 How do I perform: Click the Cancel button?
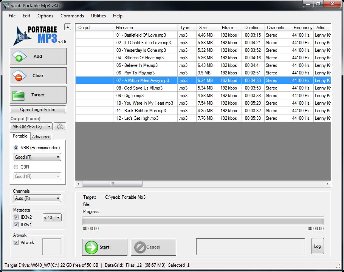153,247
